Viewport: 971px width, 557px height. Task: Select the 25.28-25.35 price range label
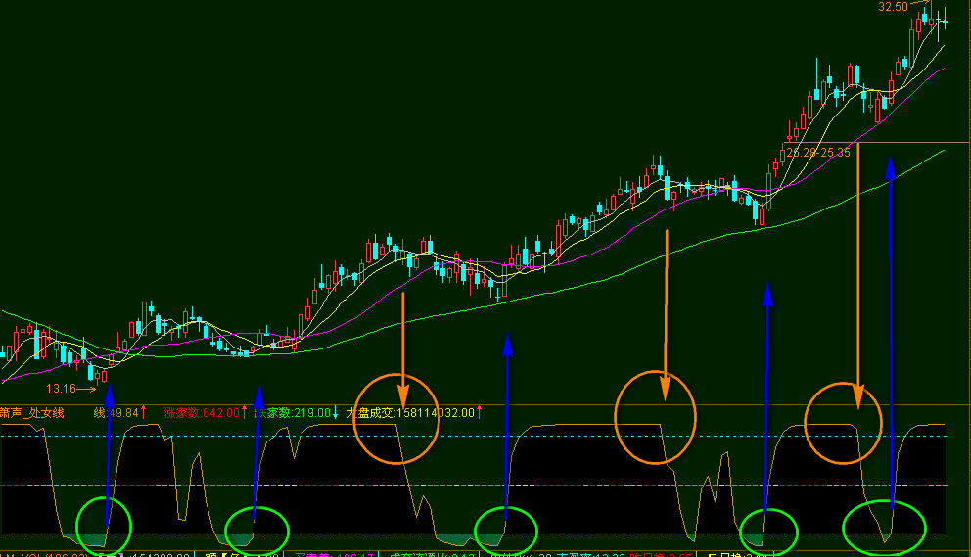[x=818, y=153]
